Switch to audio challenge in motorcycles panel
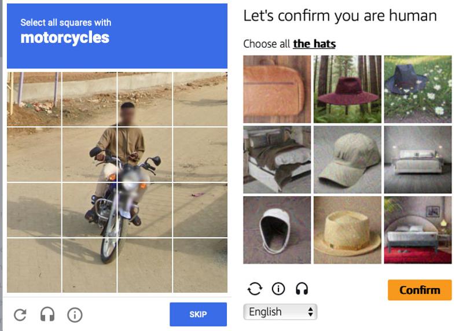This screenshot has height=331, width=463. click(x=47, y=315)
